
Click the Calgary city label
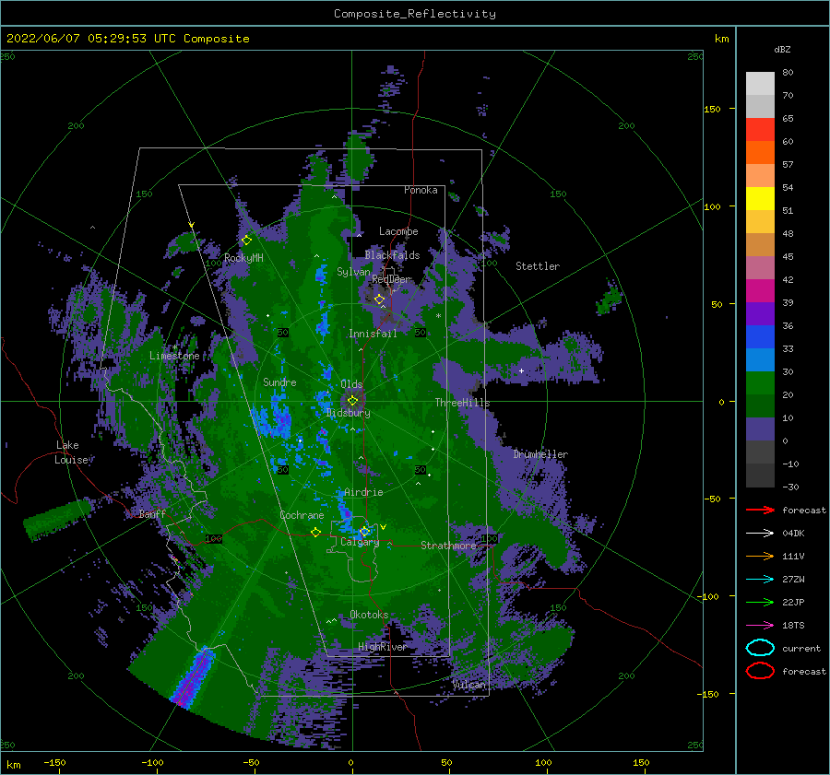(360, 542)
